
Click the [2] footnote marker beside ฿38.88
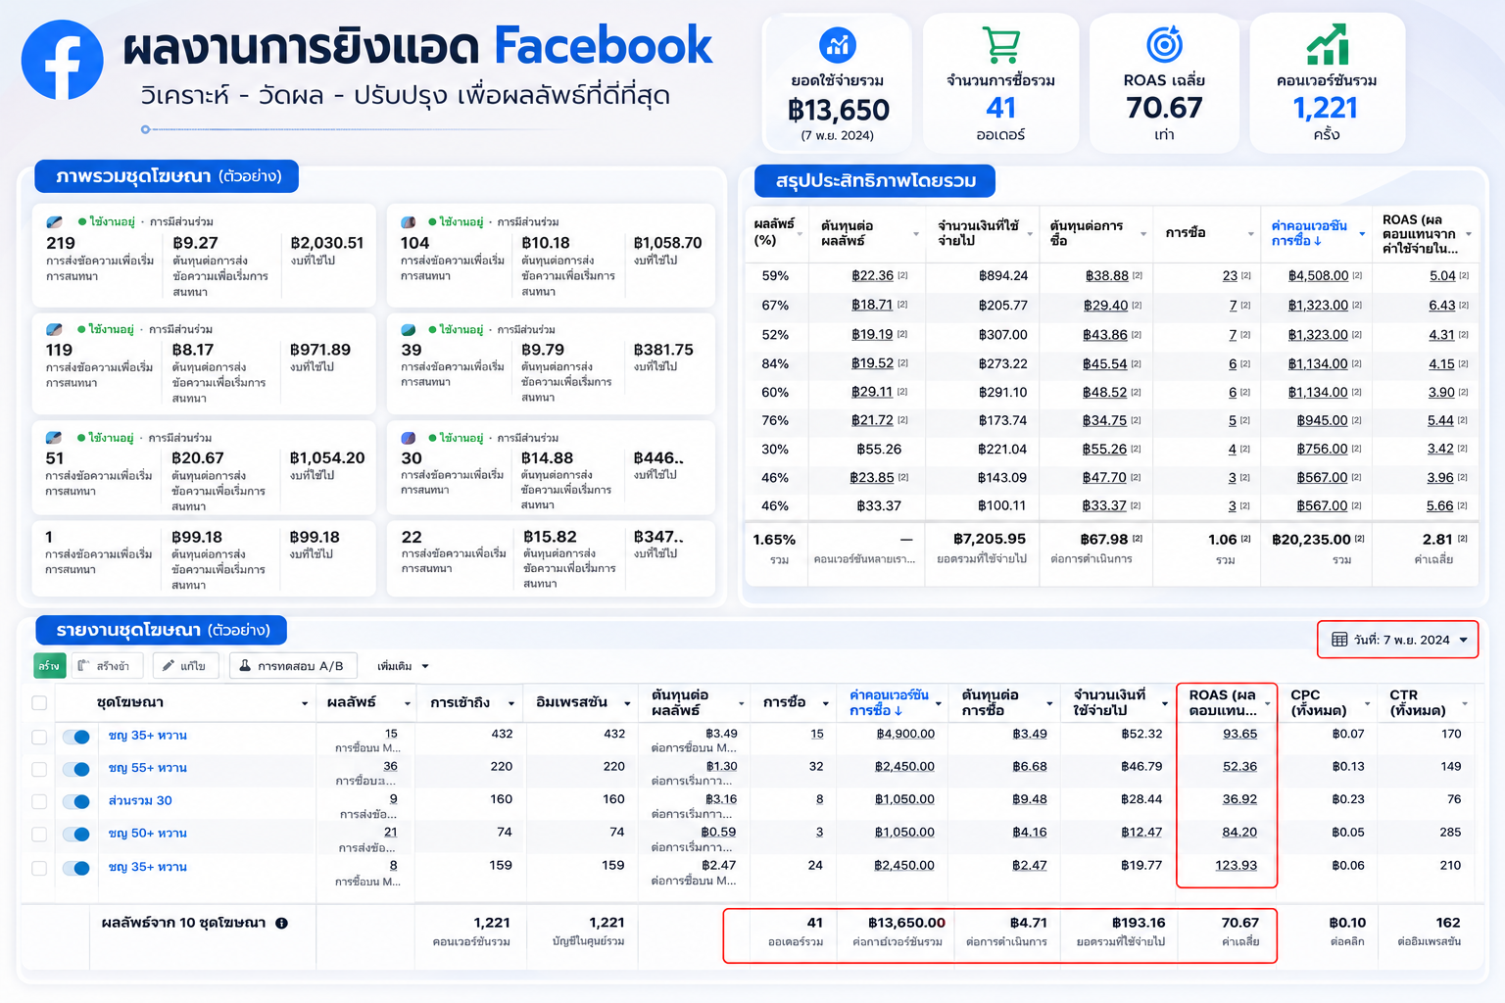click(x=1138, y=276)
